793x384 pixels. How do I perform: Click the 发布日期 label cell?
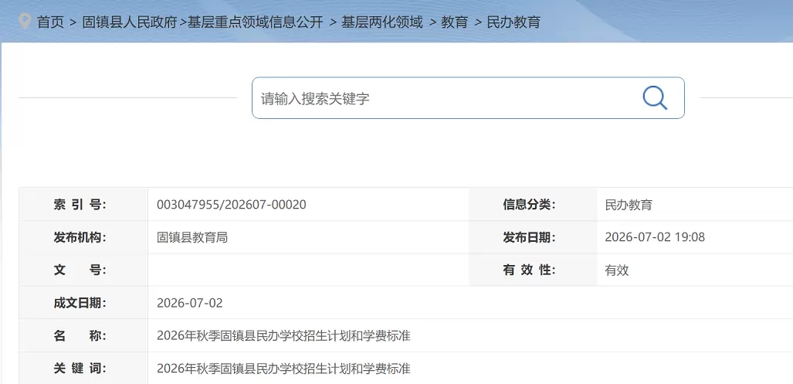click(533, 237)
